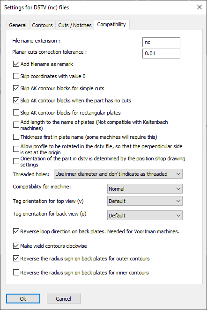Enable Allow profile to be rotated option
The width and height of the screenshot is (207, 310).
point(16,149)
